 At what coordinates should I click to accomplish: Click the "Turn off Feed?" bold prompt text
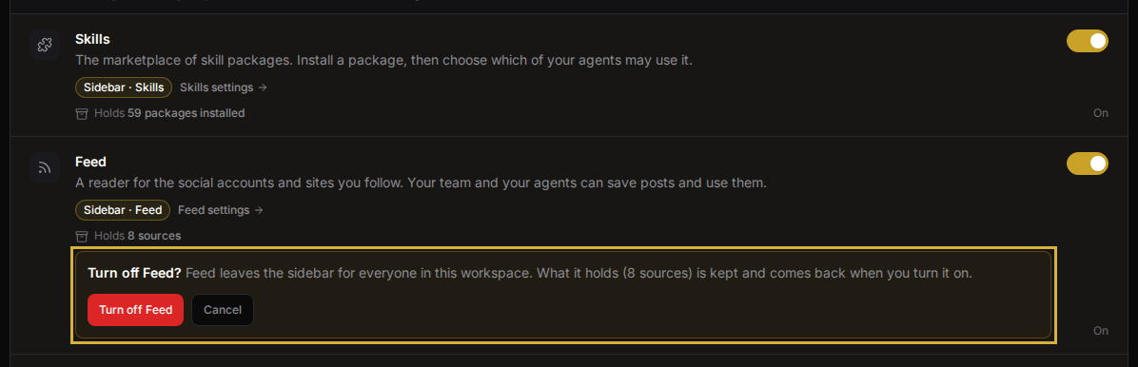[x=135, y=274]
